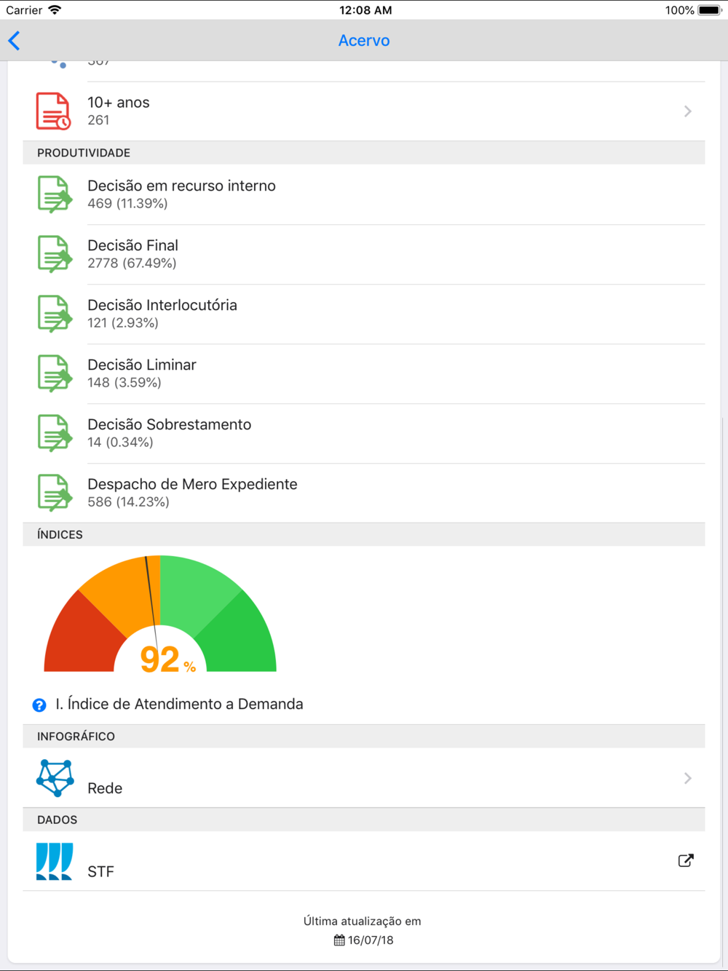Open the Rede infographic entry
The height and width of the screenshot is (971, 728).
[364, 778]
